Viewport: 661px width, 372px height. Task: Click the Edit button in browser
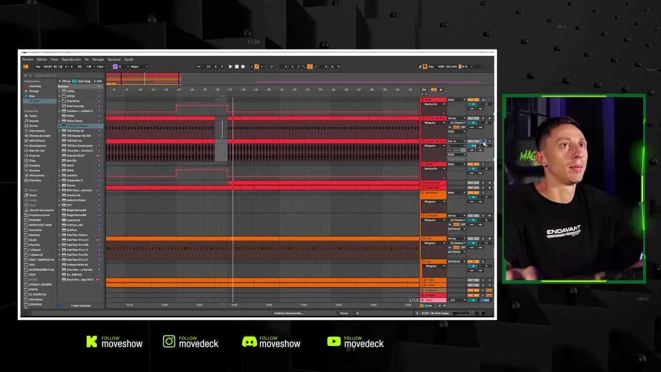point(98,81)
